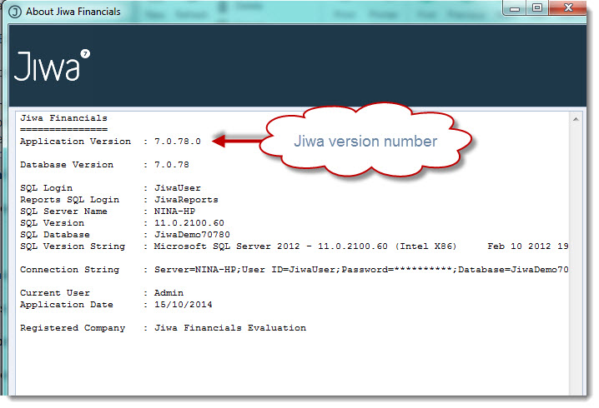
Task: Click the Jiwa icon in title bar
Action: (15, 12)
